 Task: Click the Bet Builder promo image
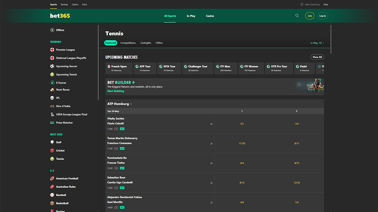pyautogui.click(x=310, y=86)
